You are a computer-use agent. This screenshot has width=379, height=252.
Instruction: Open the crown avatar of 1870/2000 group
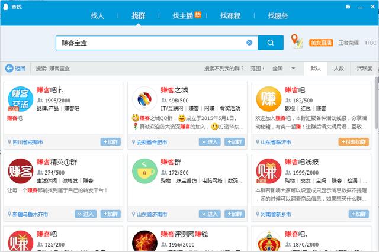(x=268, y=241)
